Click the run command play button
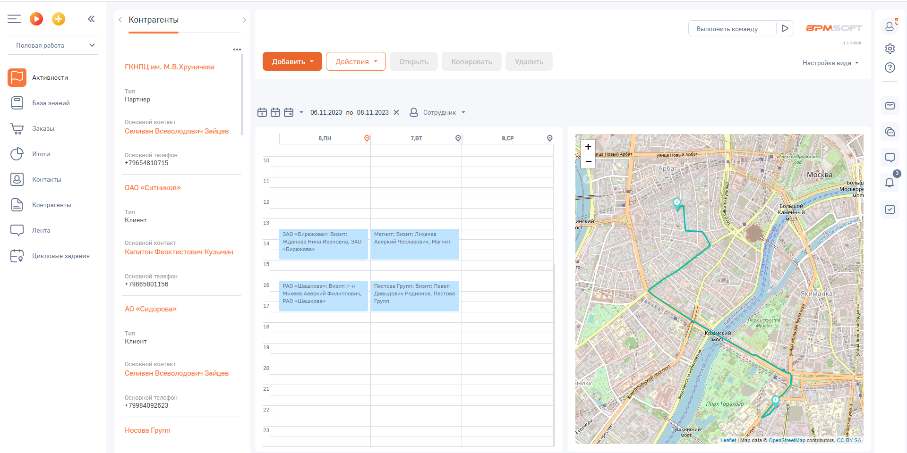Image resolution: width=907 pixels, height=453 pixels. 785,29
